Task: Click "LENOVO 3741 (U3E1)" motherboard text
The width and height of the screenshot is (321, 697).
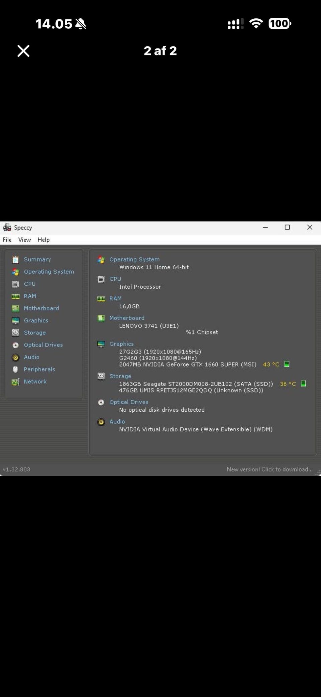Action: click(149, 326)
